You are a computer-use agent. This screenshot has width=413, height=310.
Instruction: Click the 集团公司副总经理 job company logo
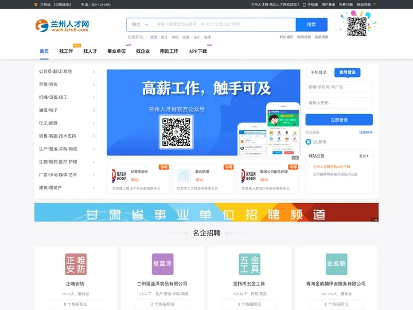tap(248, 176)
